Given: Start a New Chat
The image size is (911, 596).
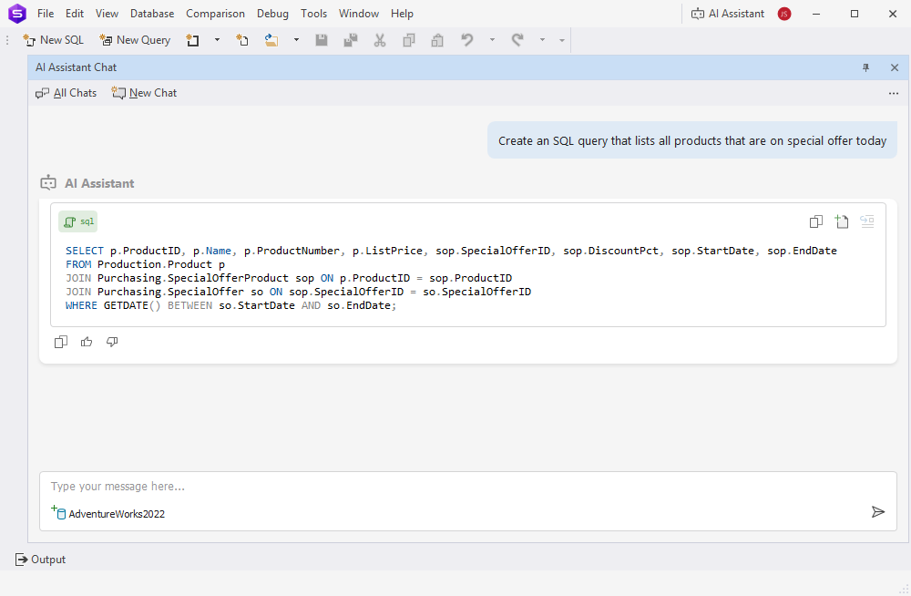Looking at the screenshot, I should [x=145, y=93].
